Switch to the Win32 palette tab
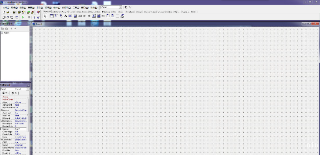Screen dimensions: 320x155 click(65, 12)
